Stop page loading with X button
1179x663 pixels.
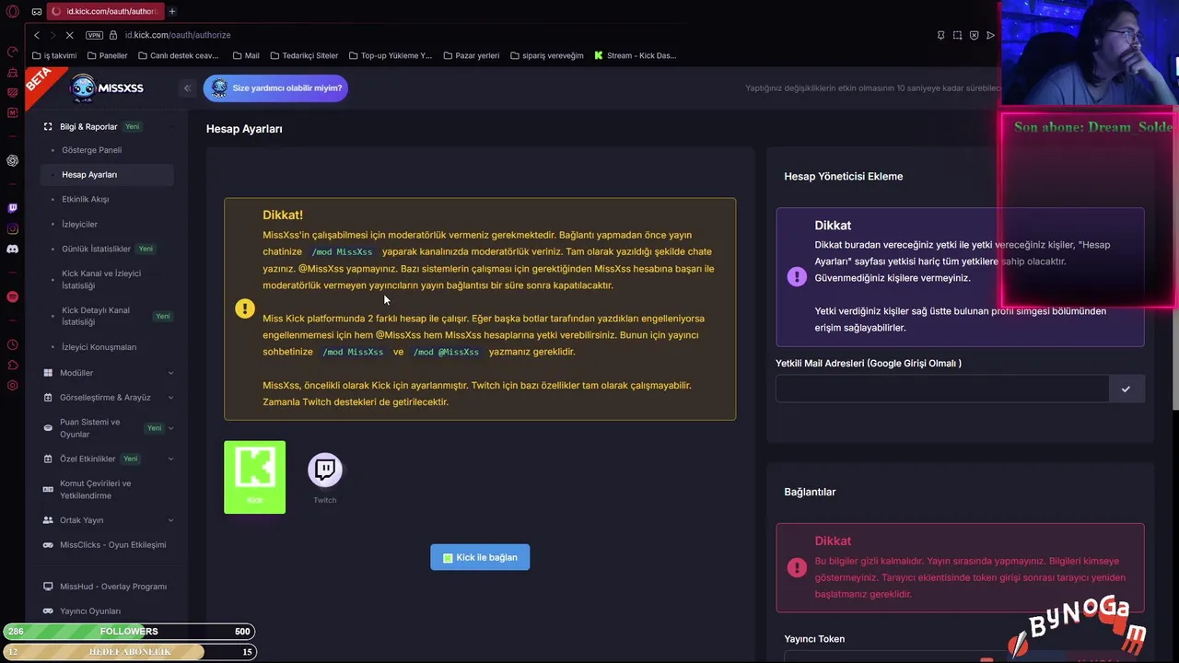[69, 35]
